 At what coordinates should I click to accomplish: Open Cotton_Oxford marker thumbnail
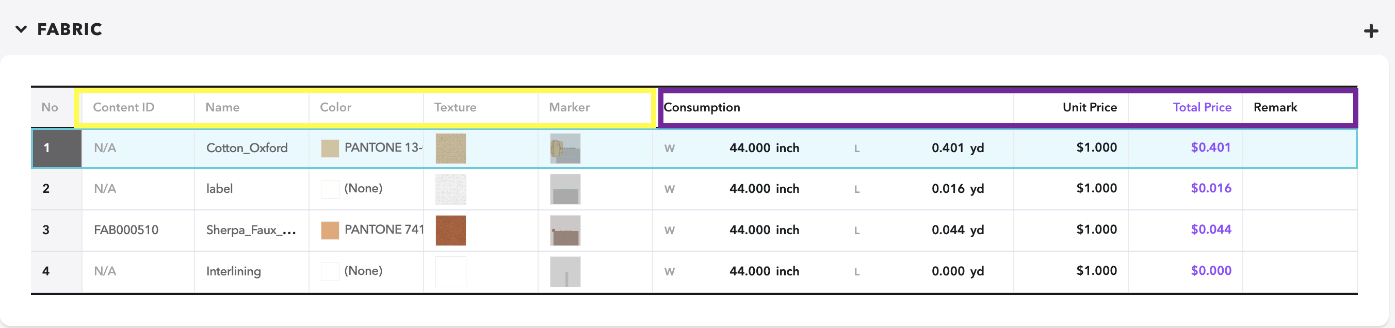pos(565,149)
